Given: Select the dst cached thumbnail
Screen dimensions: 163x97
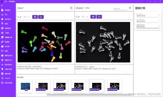Looking at the screenshot, I should click(x=26, y=86).
